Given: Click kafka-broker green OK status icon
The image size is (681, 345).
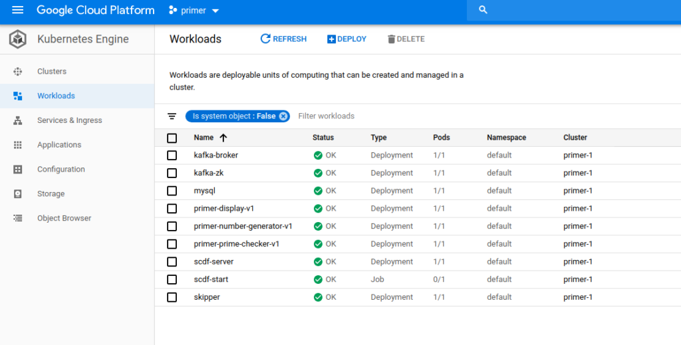Looking at the screenshot, I should click(x=318, y=156).
